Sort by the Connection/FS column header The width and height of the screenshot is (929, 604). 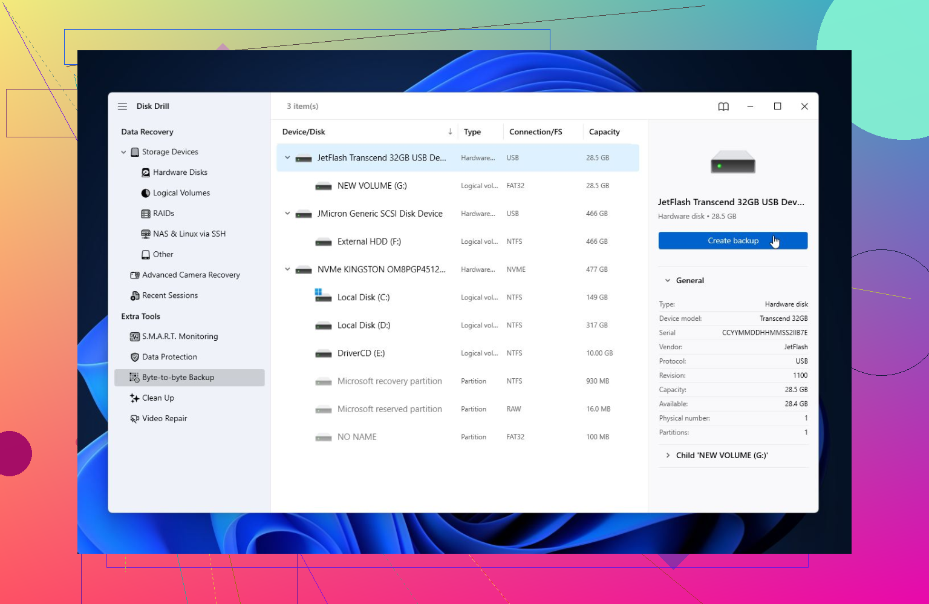(x=536, y=132)
